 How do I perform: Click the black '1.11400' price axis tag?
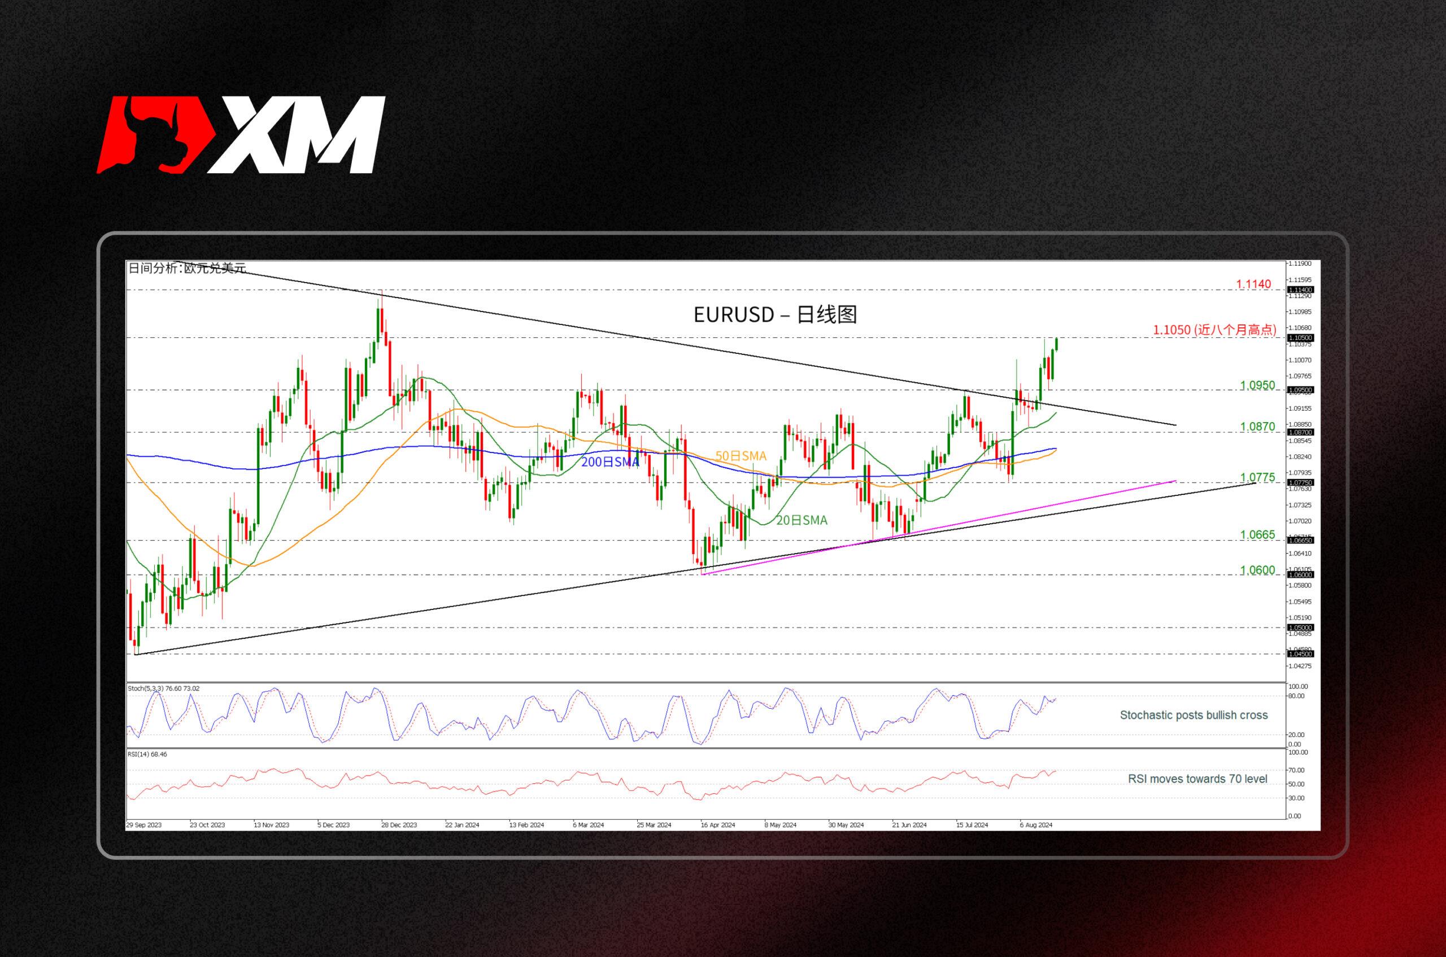point(1301,290)
